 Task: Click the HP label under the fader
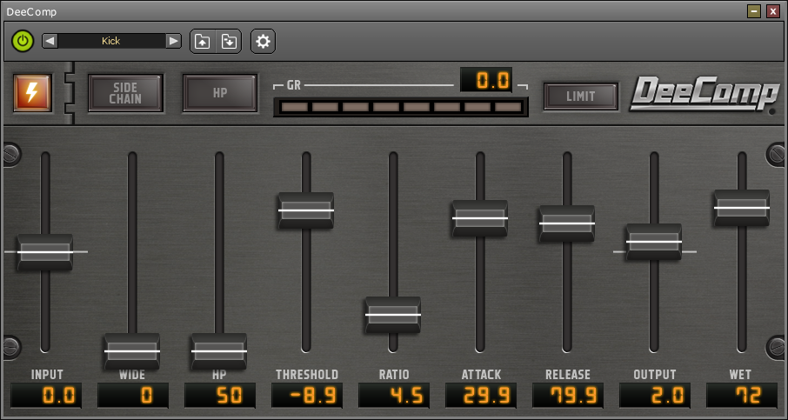pyautogui.click(x=220, y=375)
